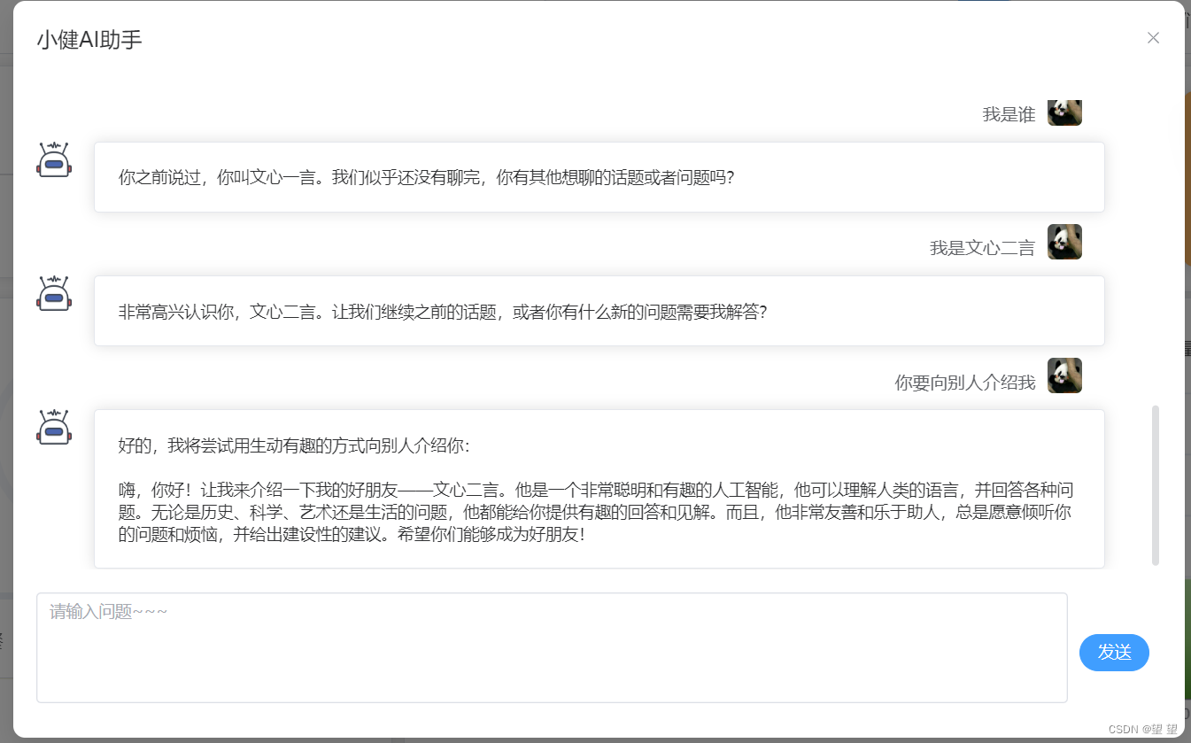Click panda avatar next to 我是文心二言
1191x743 pixels.
coord(1064,242)
